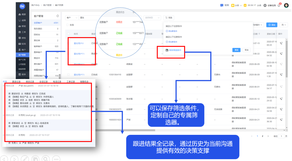
Task: Tick checkbox for the 13301364118 row
Action: [69, 74]
